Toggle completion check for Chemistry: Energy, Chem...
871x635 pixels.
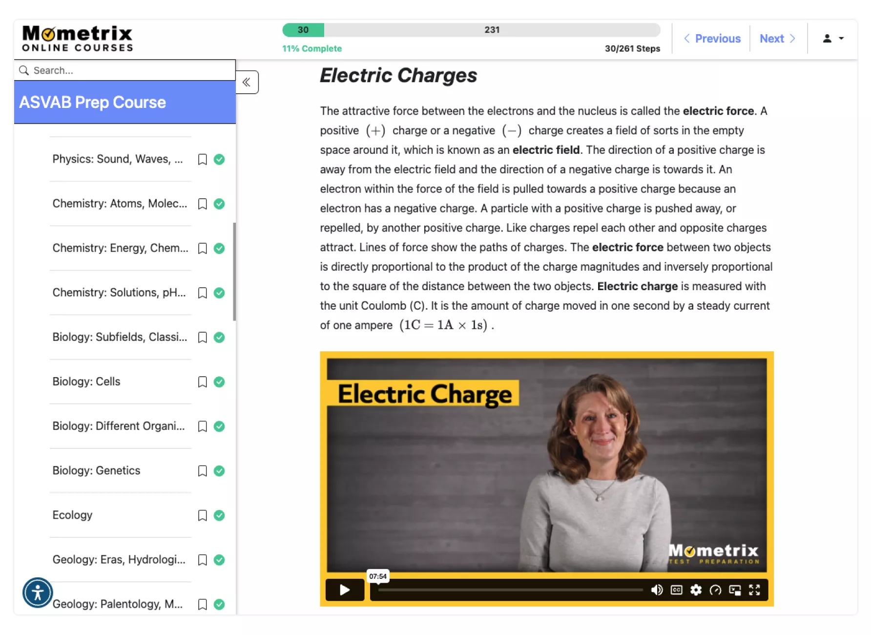(x=219, y=248)
